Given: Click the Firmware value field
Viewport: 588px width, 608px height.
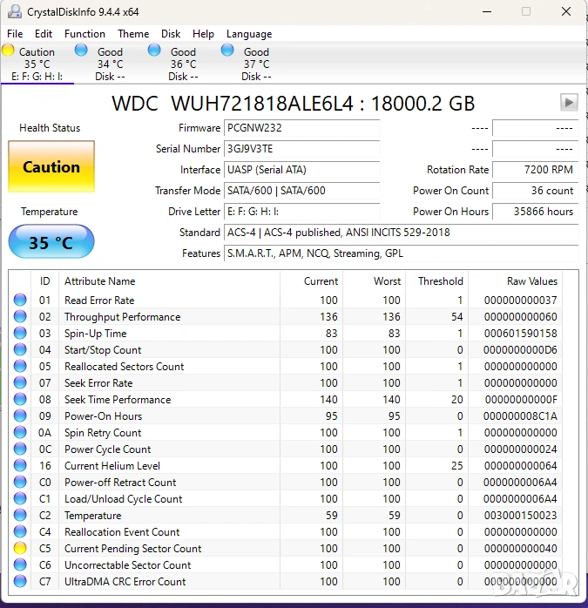Looking at the screenshot, I should point(301,128).
